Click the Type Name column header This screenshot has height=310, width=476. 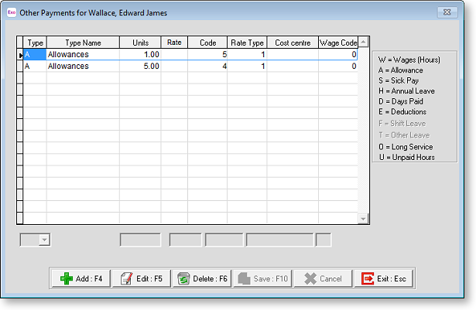point(83,43)
